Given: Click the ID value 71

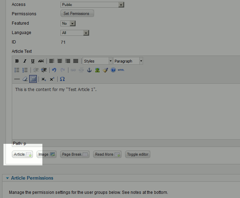Looking at the screenshot, I should (63, 42).
